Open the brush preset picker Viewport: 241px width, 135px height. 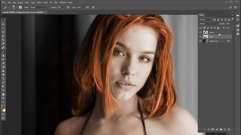click(16, 7)
